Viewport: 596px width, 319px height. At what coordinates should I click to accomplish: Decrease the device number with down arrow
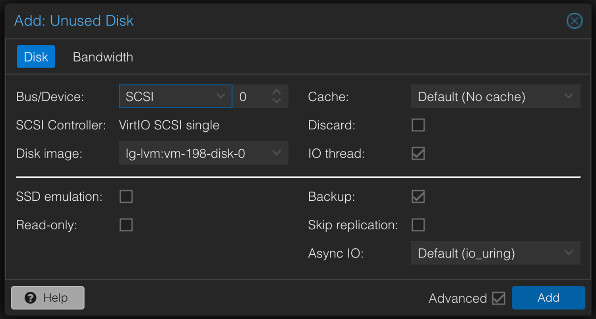[277, 100]
